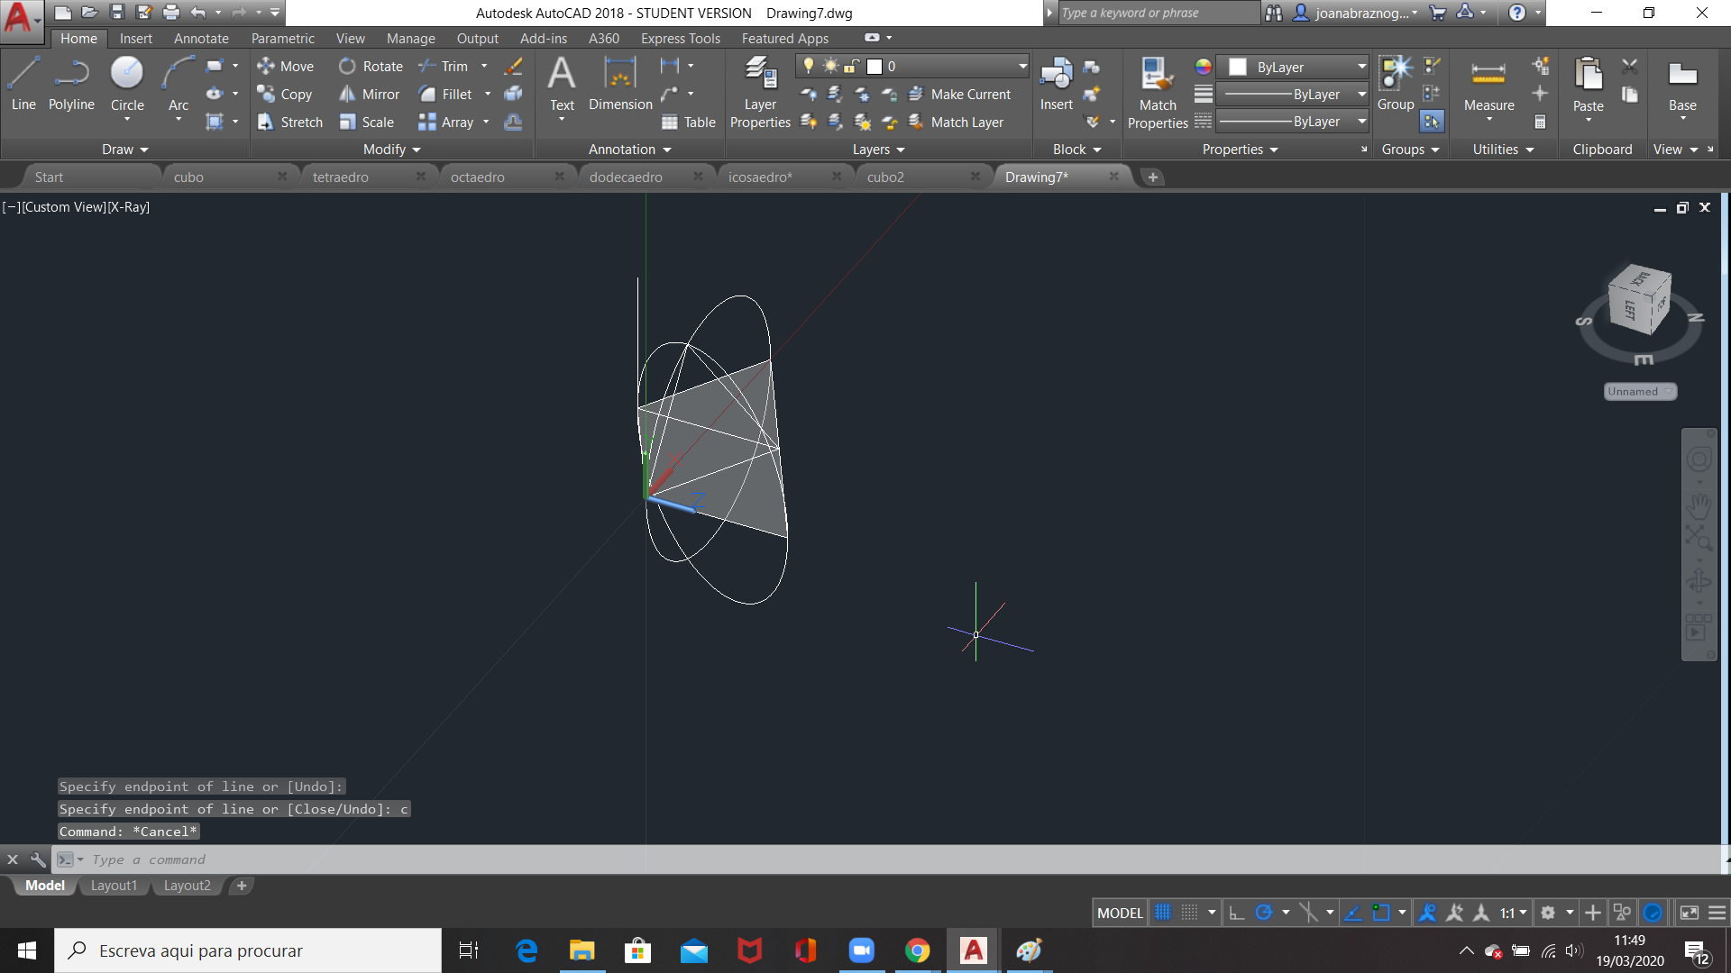1731x973 pixels.
Task: Click the X-Ray visual style label
Action: pyautogui.click(x=129, y=206)
